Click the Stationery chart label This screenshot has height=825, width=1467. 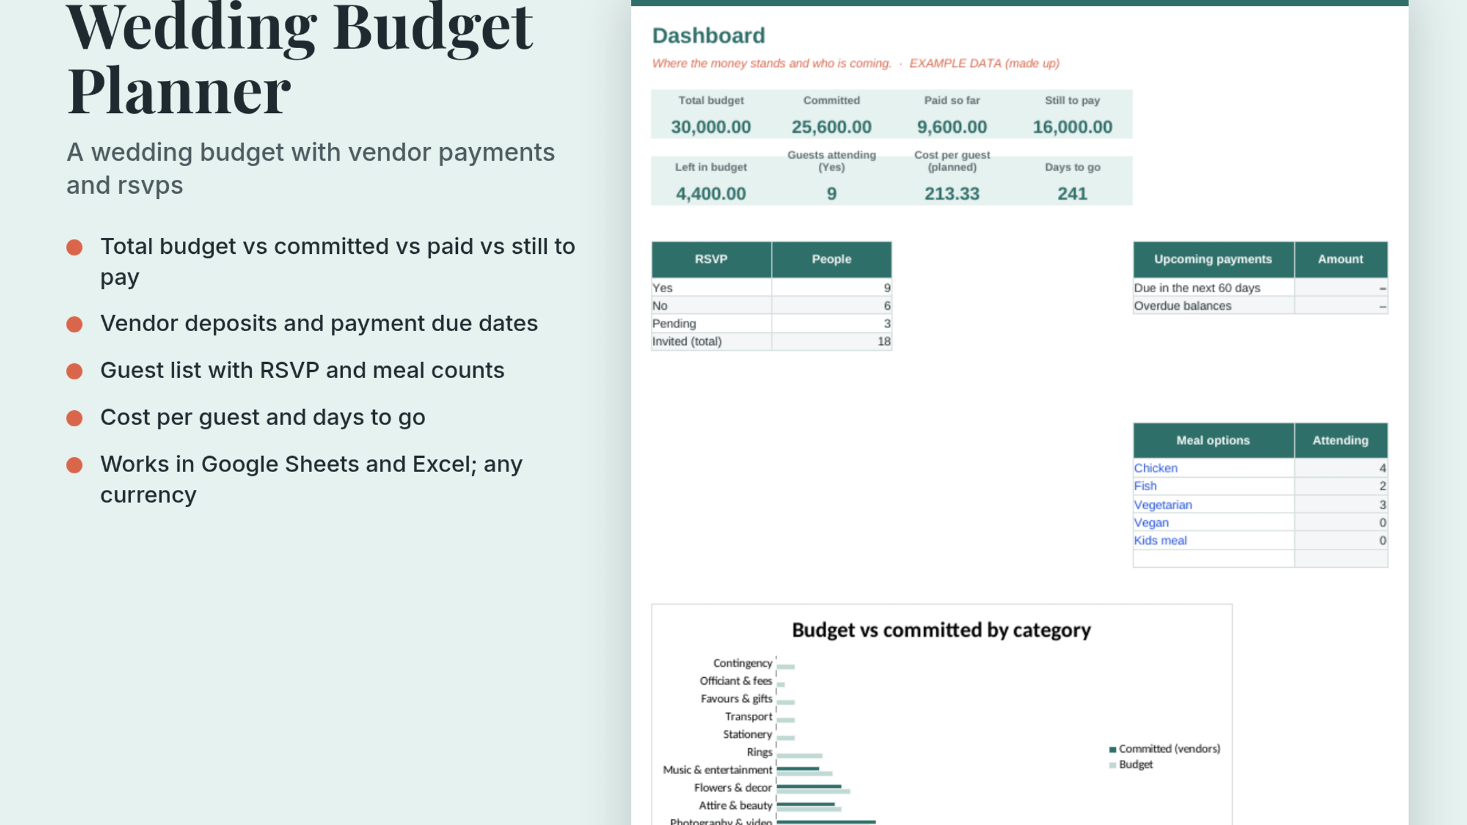click(x=747, y=734)
